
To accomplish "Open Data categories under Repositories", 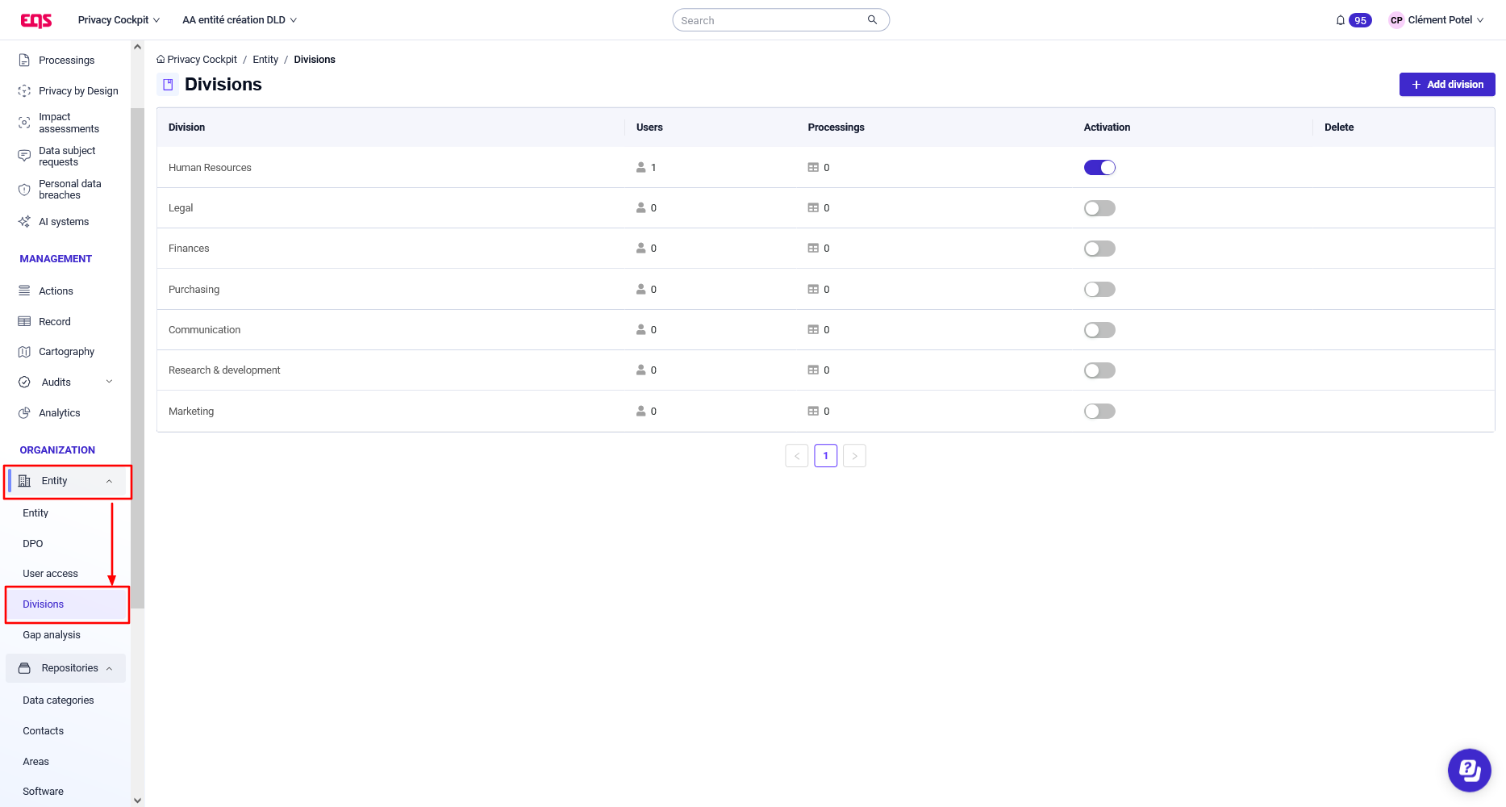I will [58, 700].
